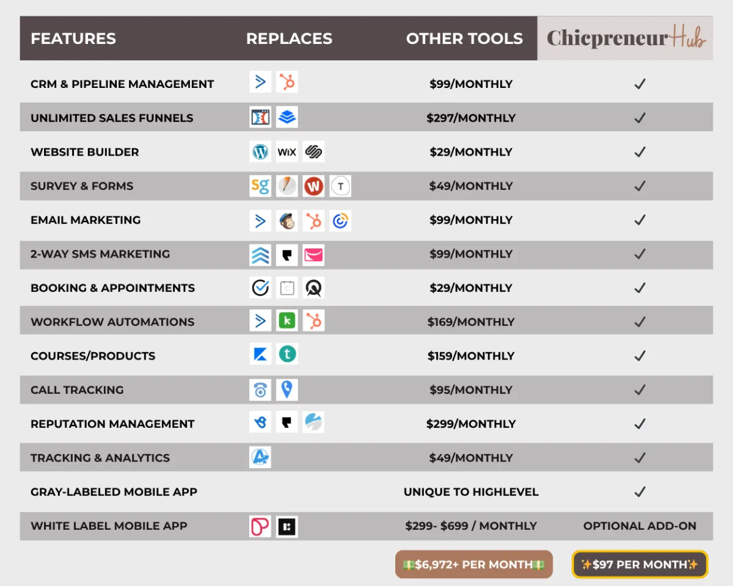Screen dimensions: 733x586
Task: Select the Squarespace icon
Action: coord(313,152)
